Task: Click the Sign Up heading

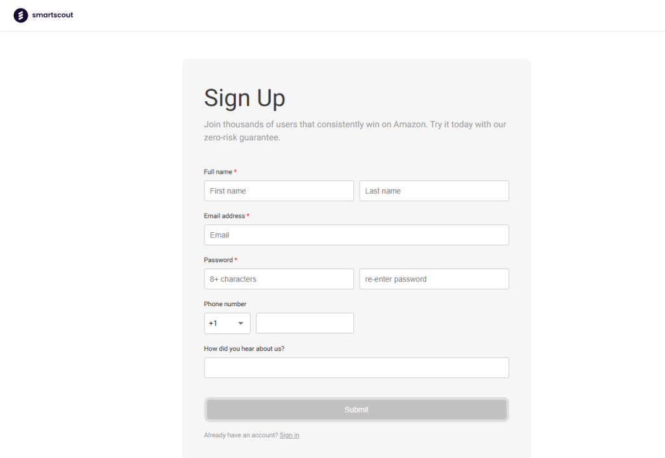Action: pyautogui.click(x=244, y=98)
